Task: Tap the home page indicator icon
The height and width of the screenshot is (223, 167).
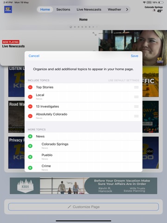Action: tap(71, 27)
